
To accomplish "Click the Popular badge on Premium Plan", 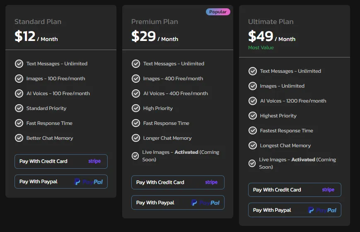I will (x=218, y=12).
